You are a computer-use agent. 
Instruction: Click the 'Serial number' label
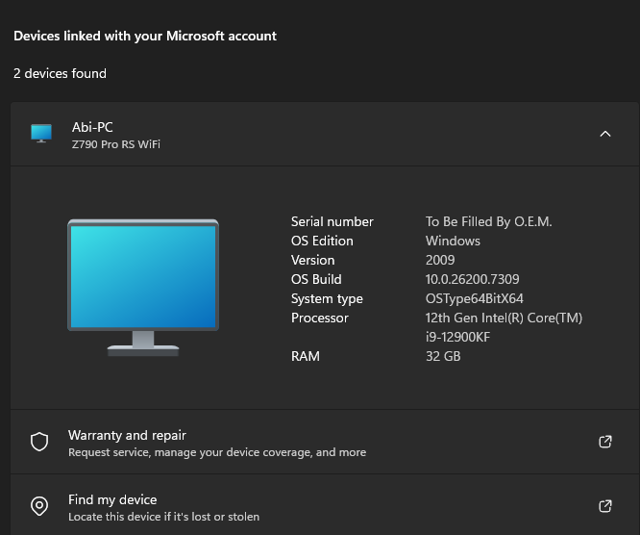pos(332,221)
